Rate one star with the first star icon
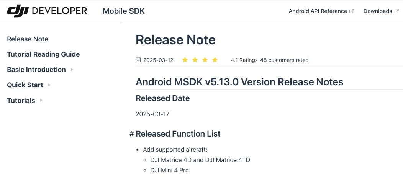 click(x=185, y=60)
